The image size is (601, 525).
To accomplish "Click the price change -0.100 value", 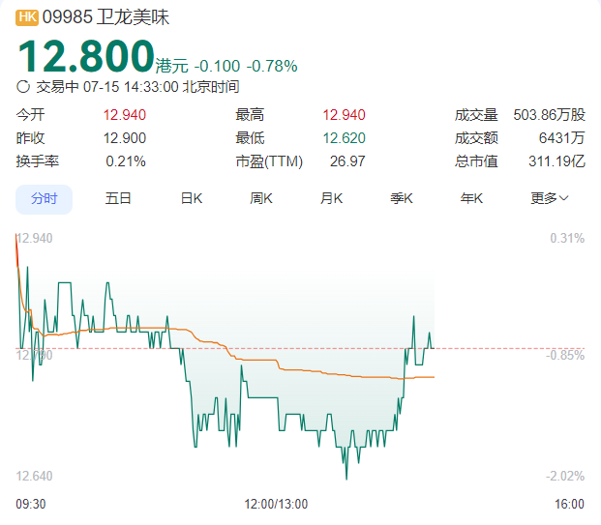I will [217, 67].
